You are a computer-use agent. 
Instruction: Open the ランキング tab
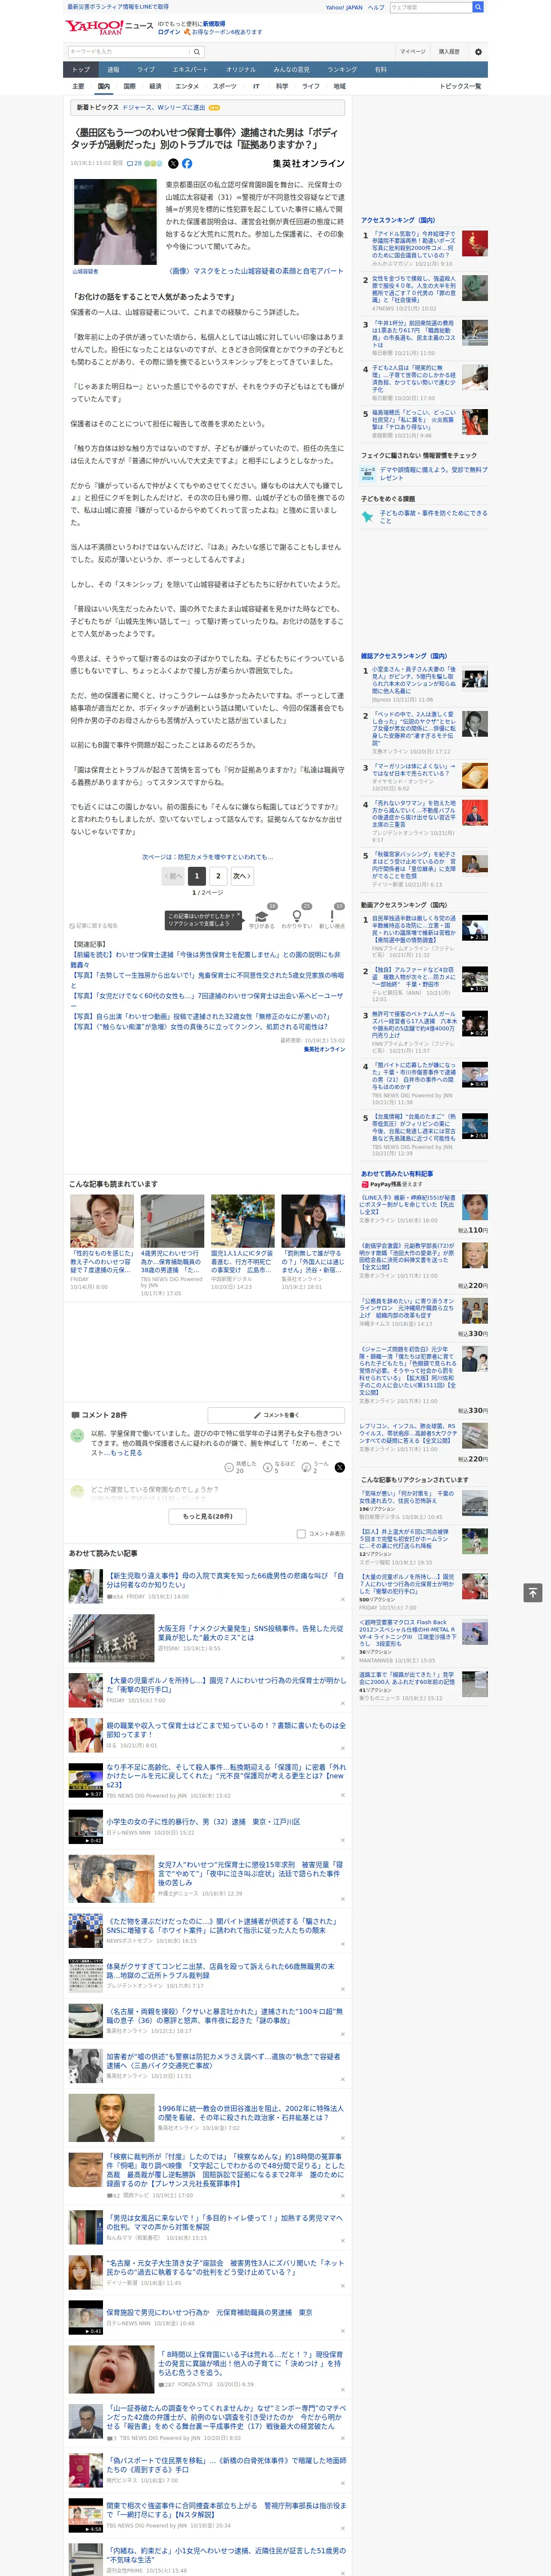[x=342, y=70]
